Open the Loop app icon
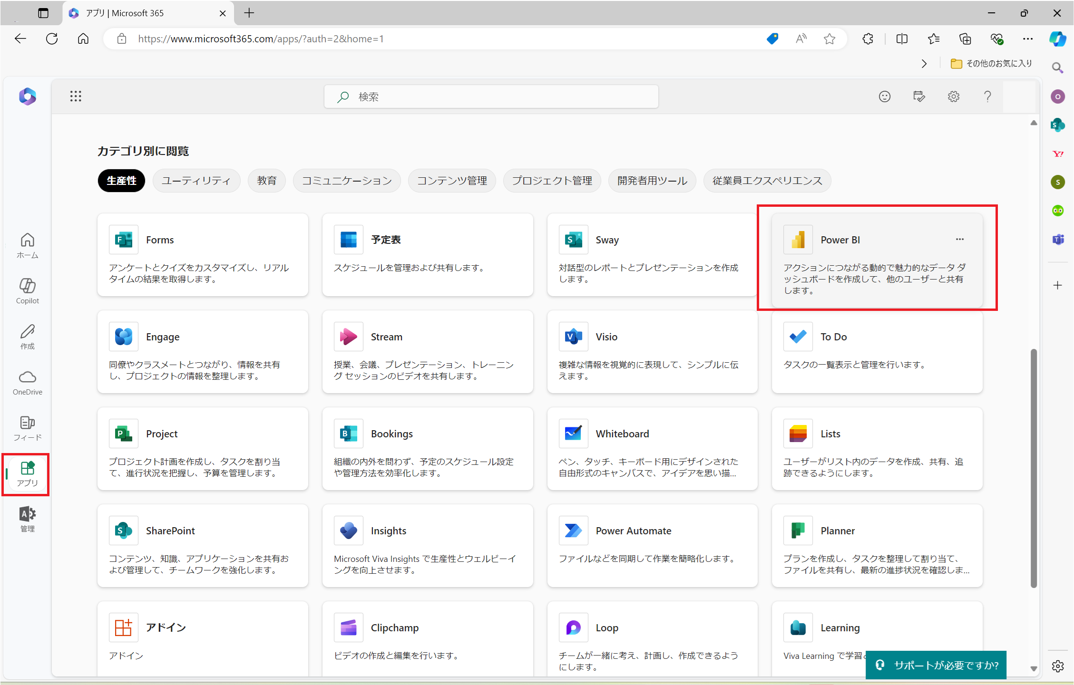 (573, 627)
